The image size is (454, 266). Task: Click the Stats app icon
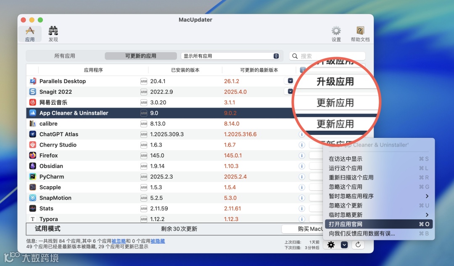pos(33,208)
